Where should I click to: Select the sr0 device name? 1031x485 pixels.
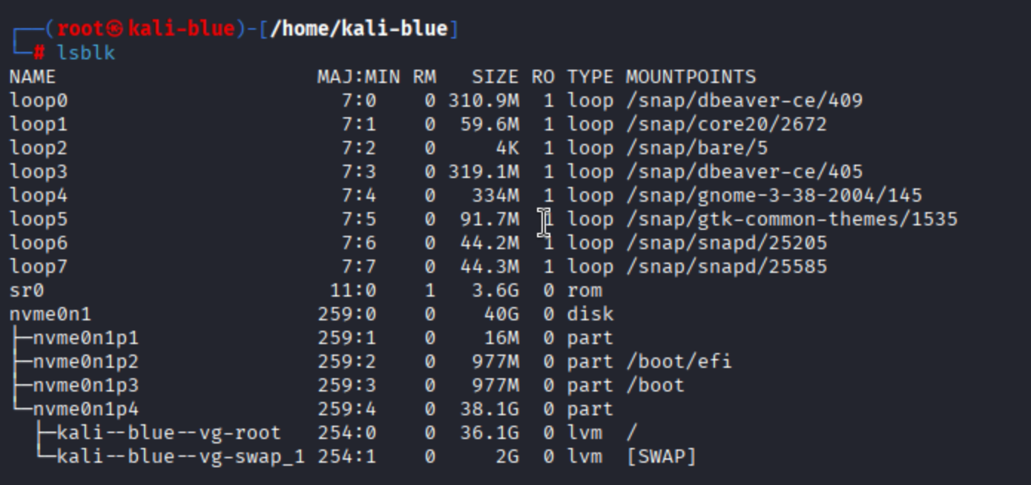(27, 291)
